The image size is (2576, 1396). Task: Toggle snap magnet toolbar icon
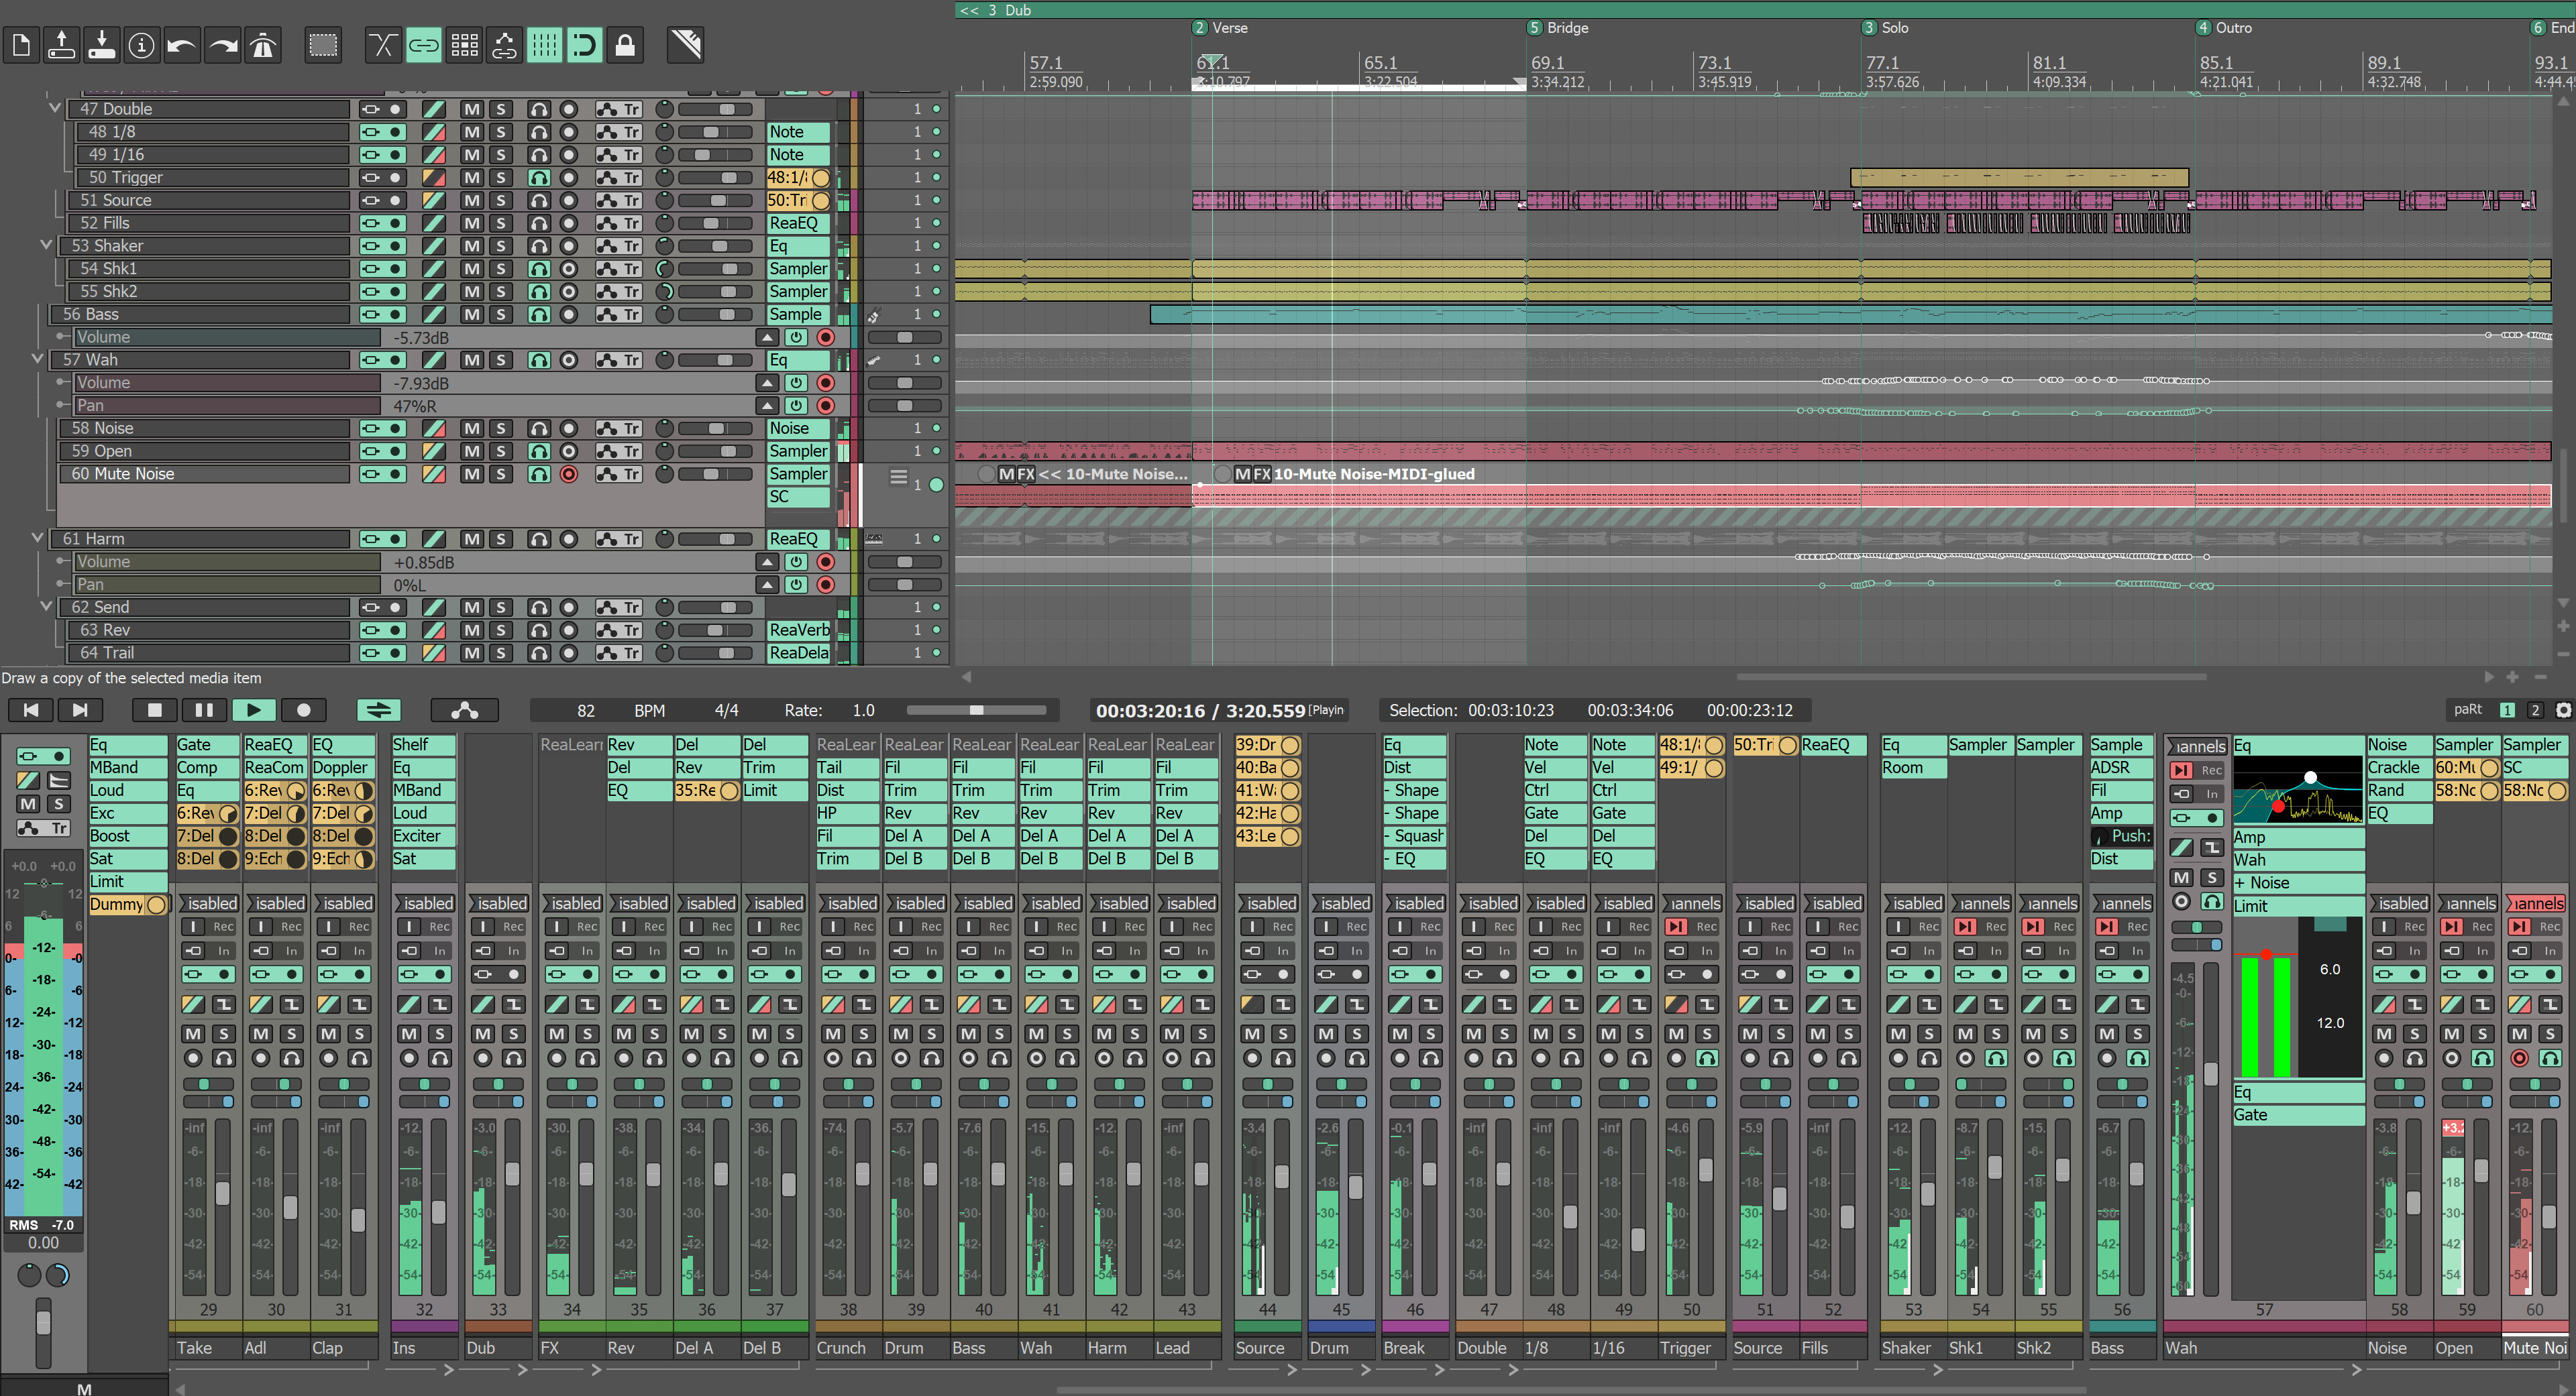click(x=584, y=45)
